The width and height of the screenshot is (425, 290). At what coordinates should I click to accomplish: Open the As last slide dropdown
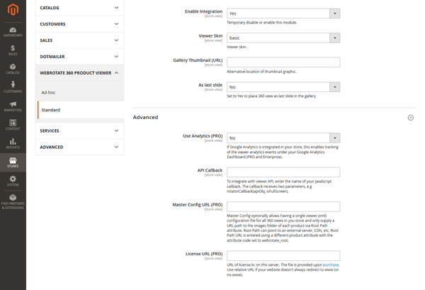point(283,87)
